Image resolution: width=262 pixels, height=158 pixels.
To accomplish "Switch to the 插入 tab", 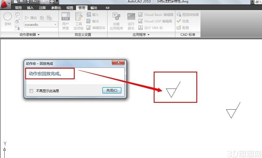I will pos(30,8).
